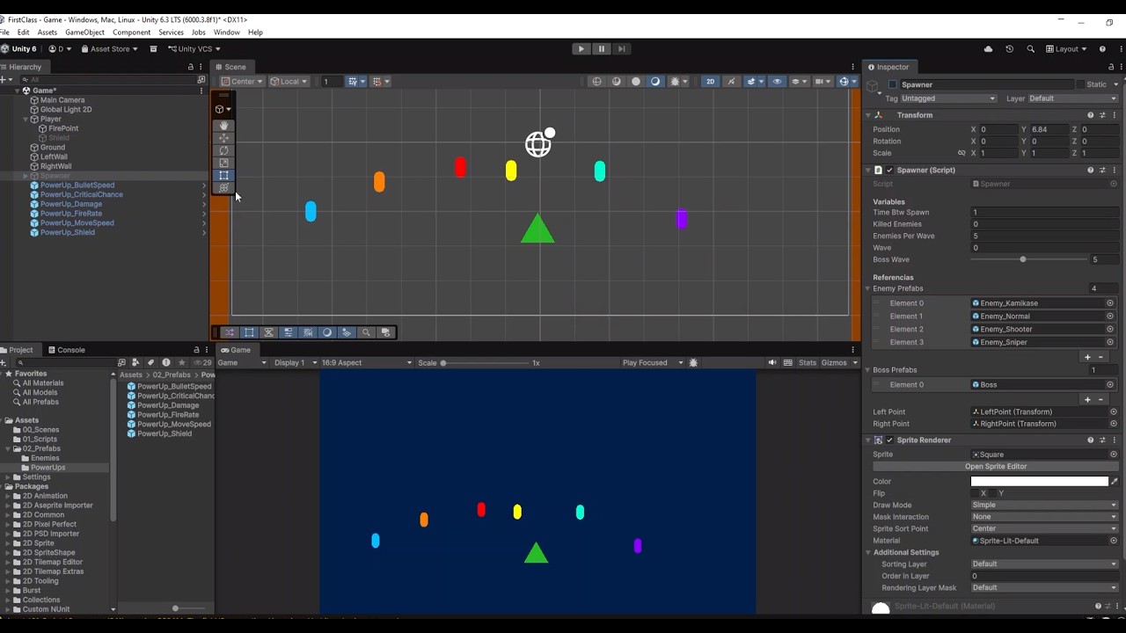The image size is (1126, 633).
Task: Select the Rect tool in Scene view
Action: click(x=223, y=175)
